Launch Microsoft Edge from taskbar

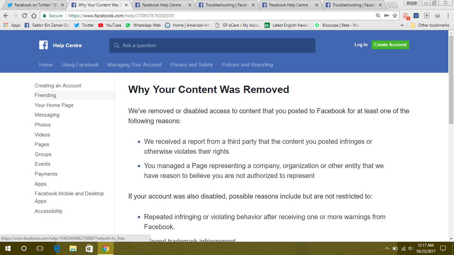point(57,249)
